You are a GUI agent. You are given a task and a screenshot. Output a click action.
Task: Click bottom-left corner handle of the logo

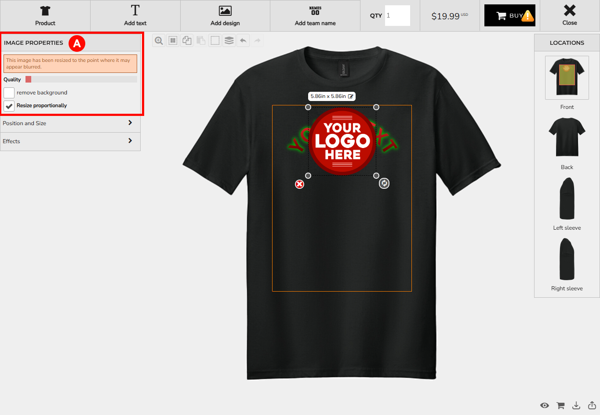click(308, 176)
